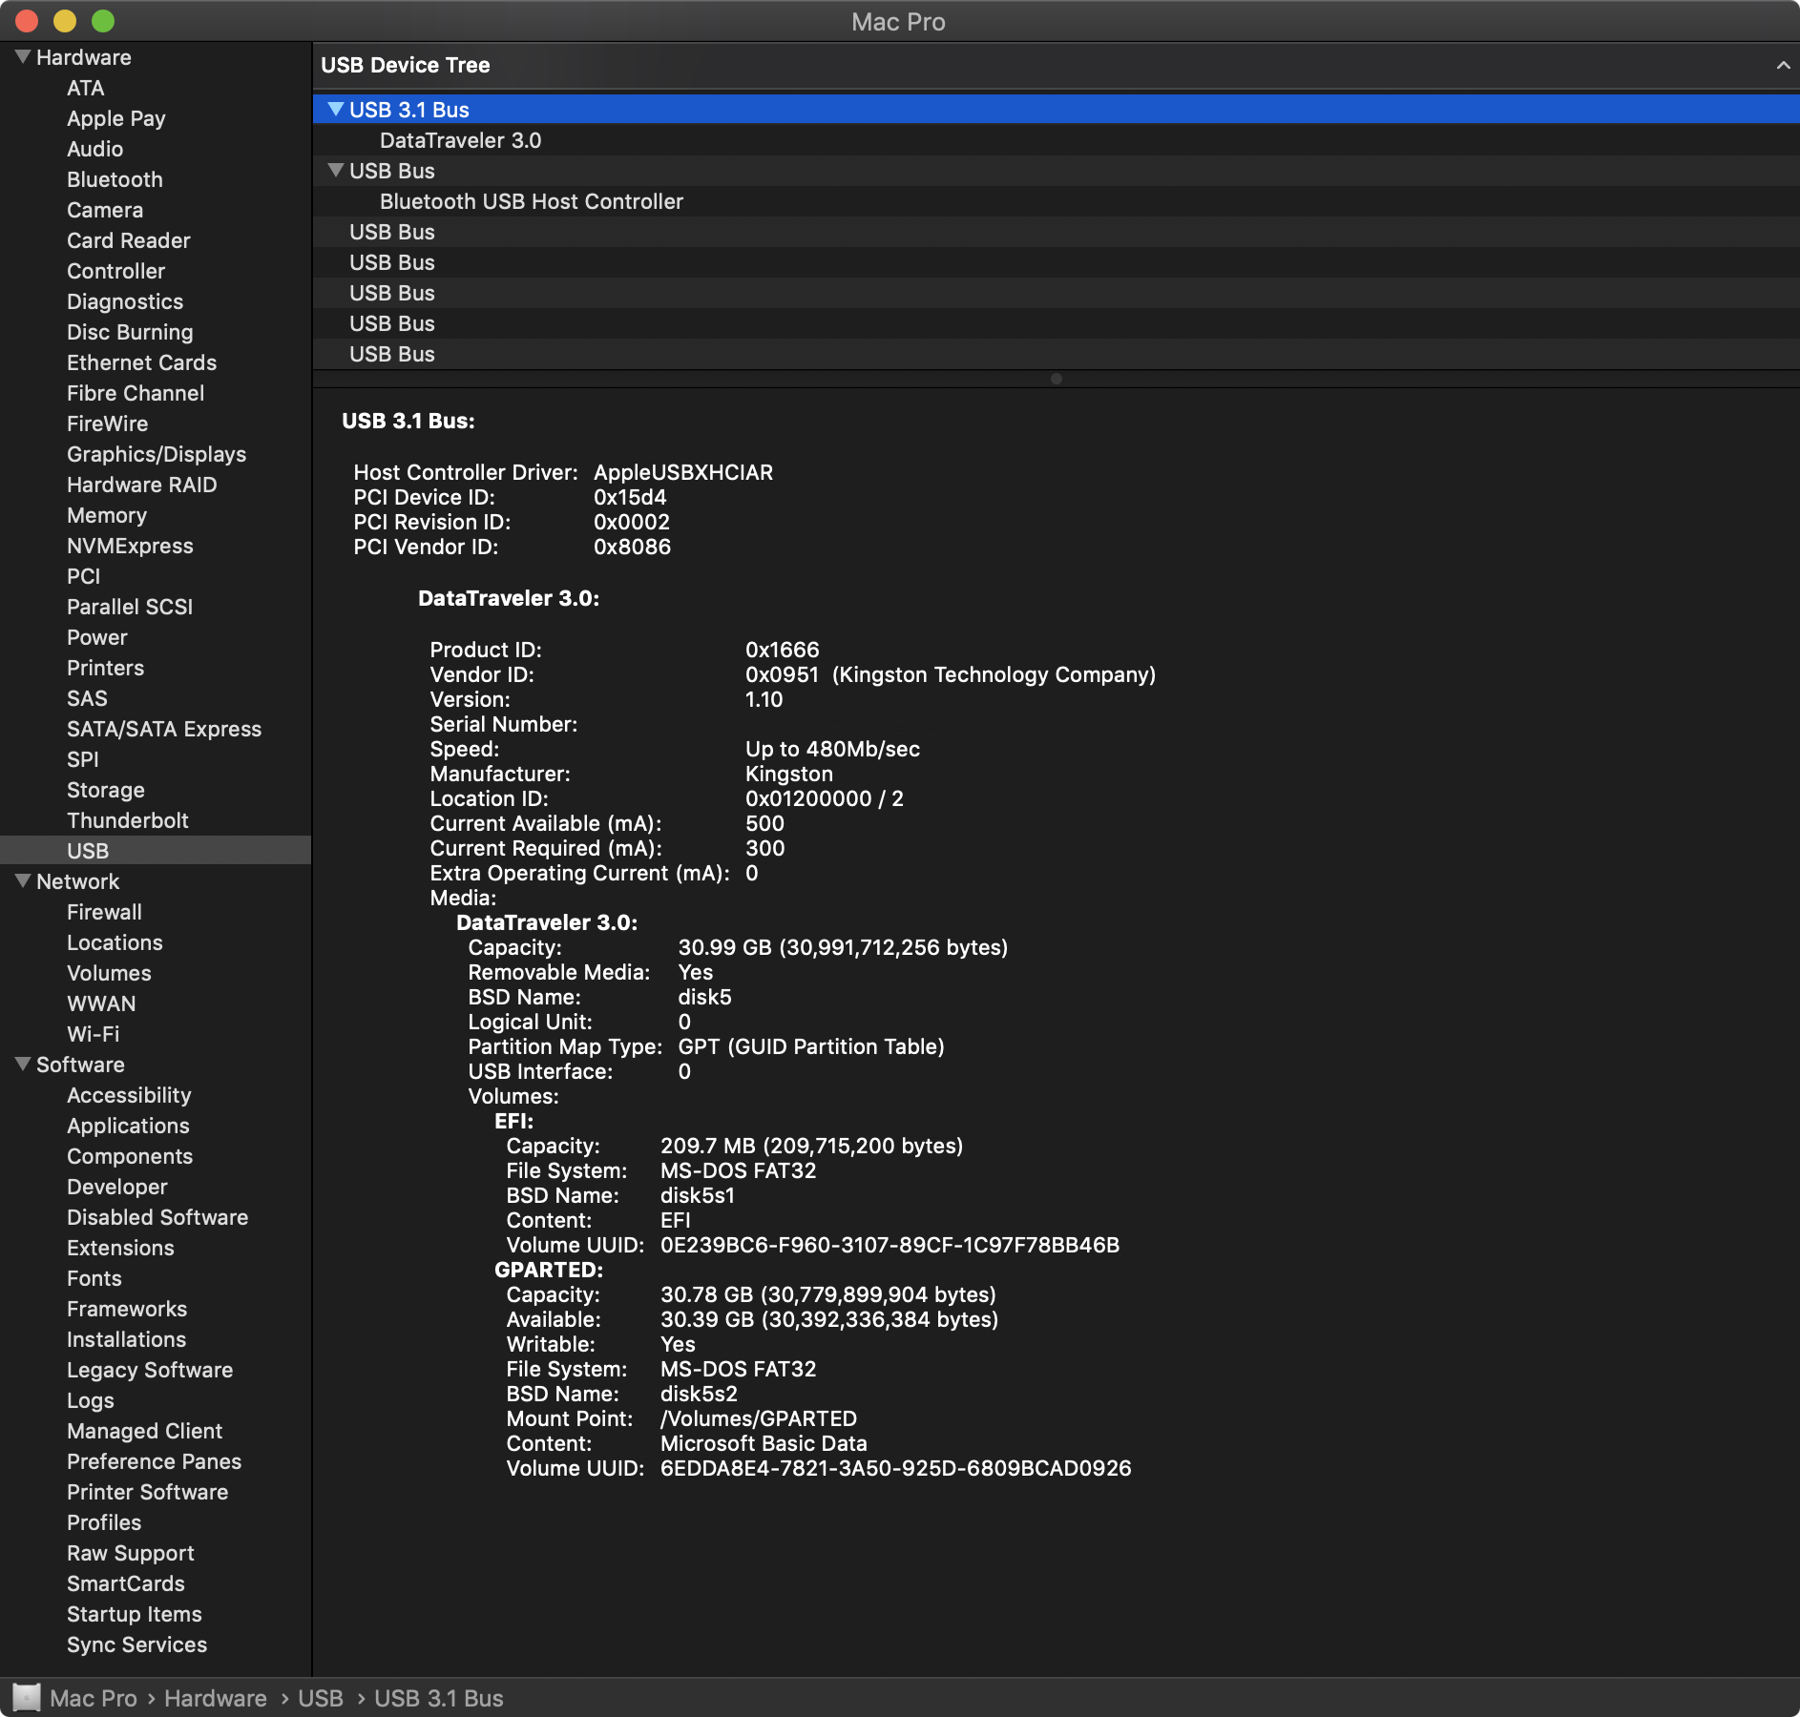Image resolution: width=1800 pixels, height=1717 pixels.
Task: Select SPI in the sidebar
Action: (x=83, y=759)
